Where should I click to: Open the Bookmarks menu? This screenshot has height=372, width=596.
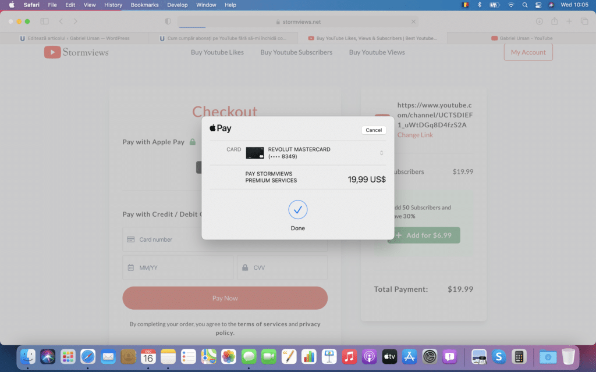click(x=144, y=5)
